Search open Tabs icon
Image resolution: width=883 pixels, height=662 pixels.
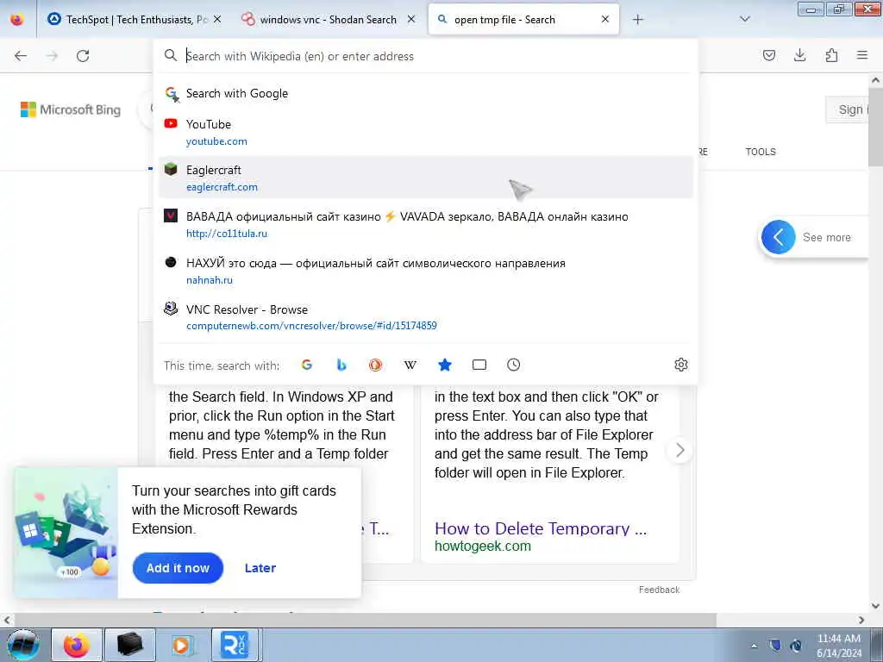click(x=479, y=365)
